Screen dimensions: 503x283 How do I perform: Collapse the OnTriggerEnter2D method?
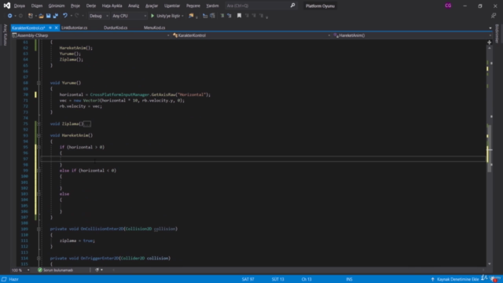click(39, 259)
